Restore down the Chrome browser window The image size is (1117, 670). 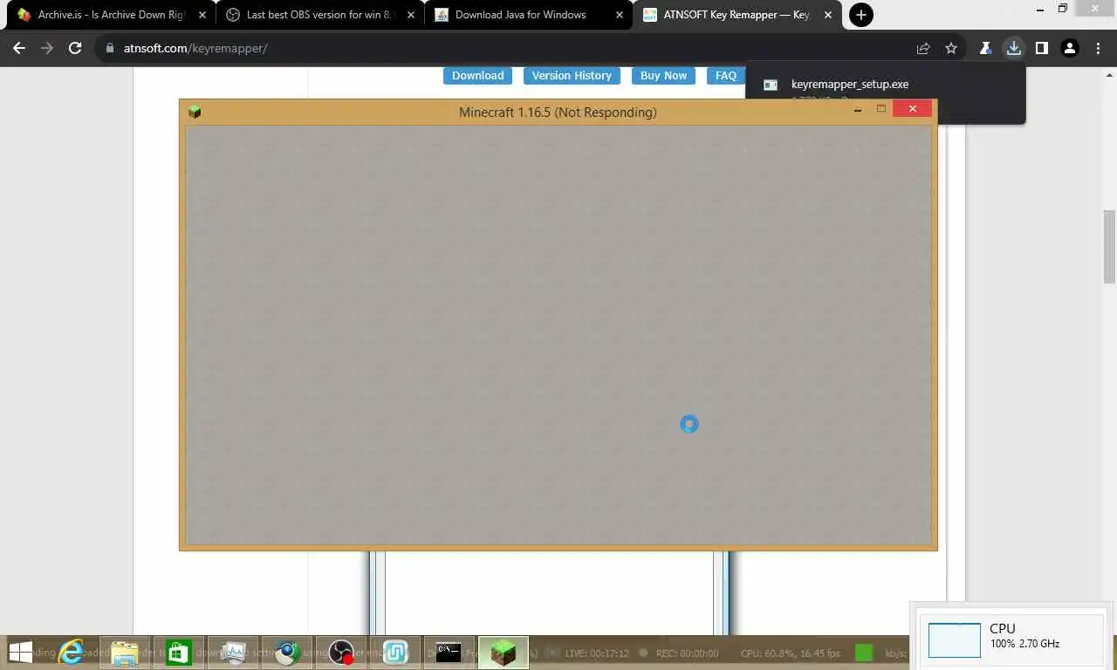1063,9
